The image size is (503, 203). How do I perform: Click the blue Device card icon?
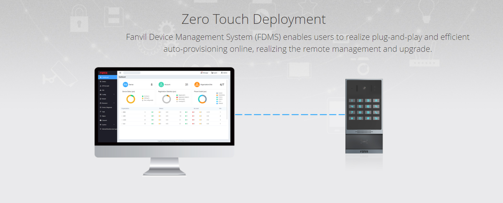(x=125, y=85)
